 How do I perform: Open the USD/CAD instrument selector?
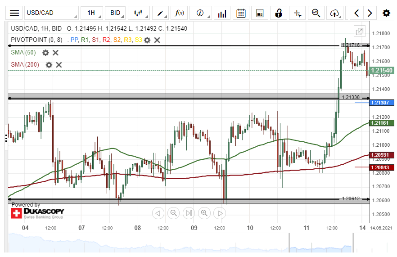(51, 13)
